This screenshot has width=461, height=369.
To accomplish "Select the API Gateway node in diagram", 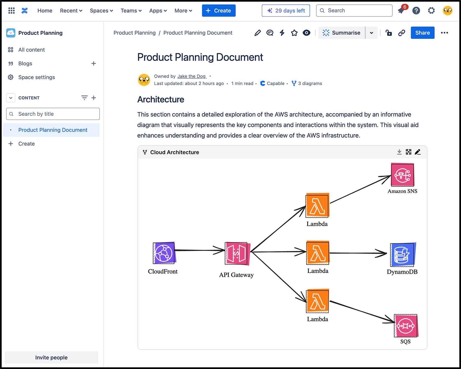I will (x=237, y=253).
